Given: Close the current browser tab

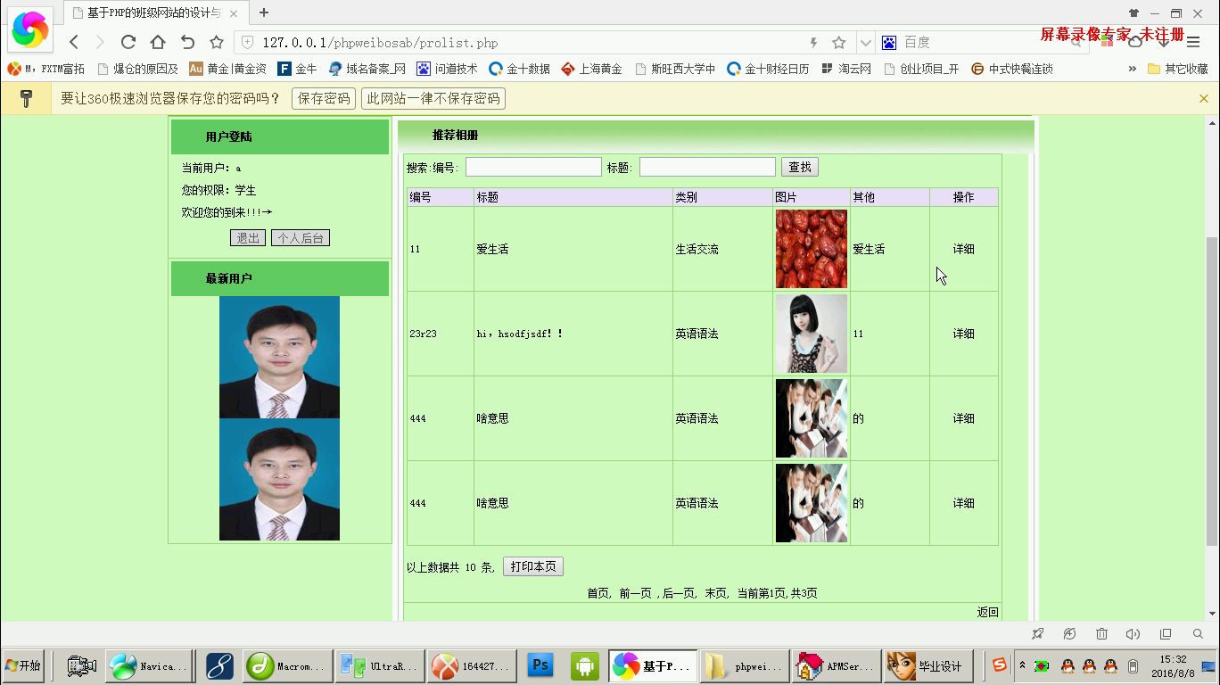Looking at the screenshot, I should click(235, 13).
